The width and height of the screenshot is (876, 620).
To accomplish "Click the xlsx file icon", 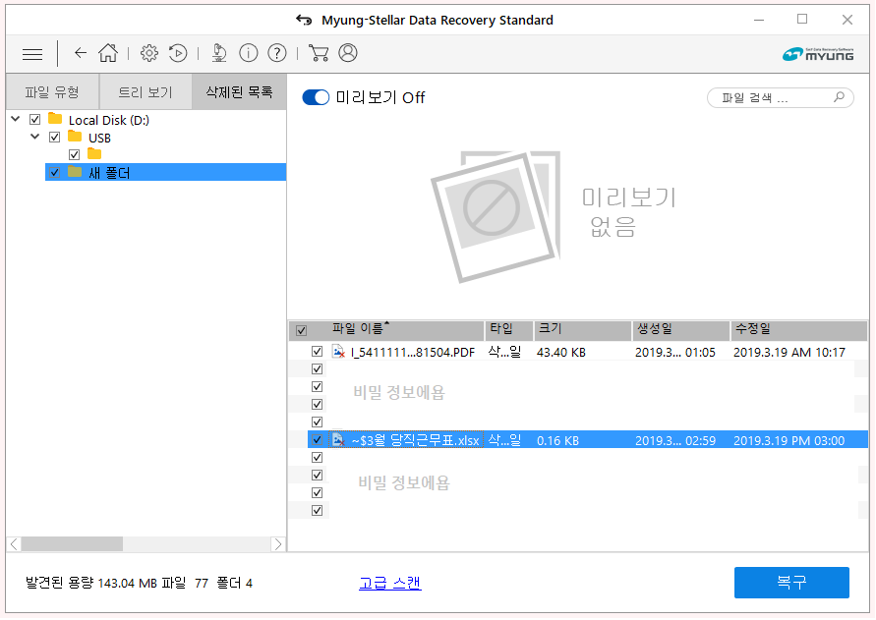I will coord(338,439).
